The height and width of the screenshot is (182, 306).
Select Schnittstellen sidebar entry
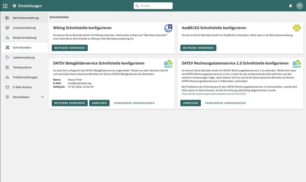click(24, 47)
